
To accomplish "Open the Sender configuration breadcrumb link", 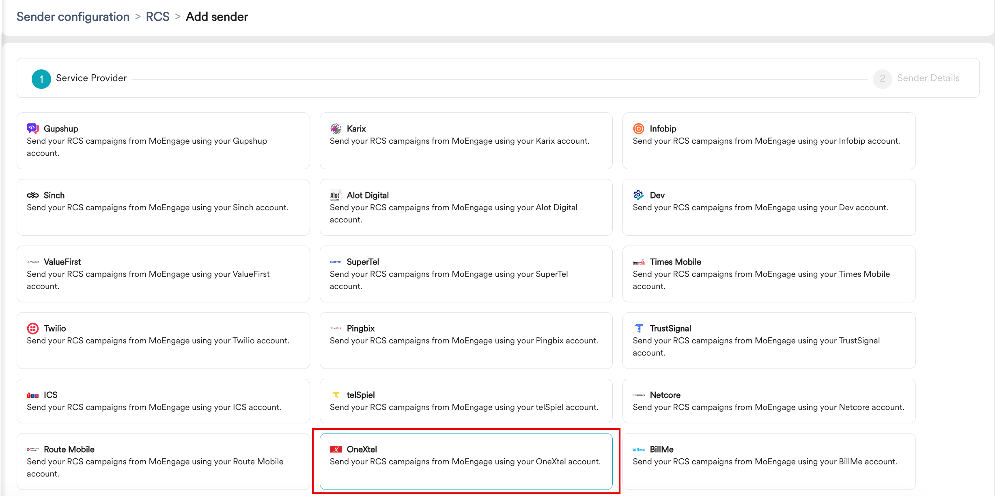I will [x=73, y=17].
